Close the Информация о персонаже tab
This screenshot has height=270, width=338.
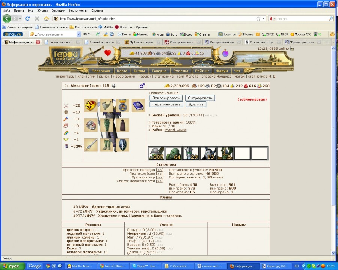click(x=38, y=42)
